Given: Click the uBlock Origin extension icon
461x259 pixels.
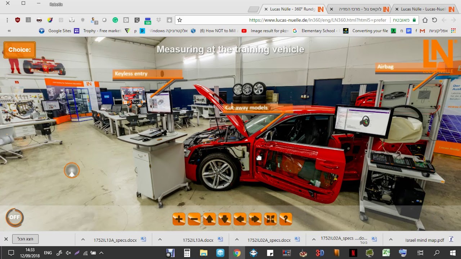Looking at the screenshot, I should click(17, 20).
